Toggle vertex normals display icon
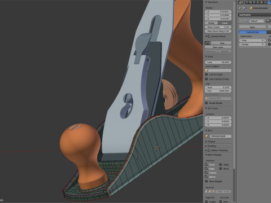 pyautogui.click(x=206, y=191)
